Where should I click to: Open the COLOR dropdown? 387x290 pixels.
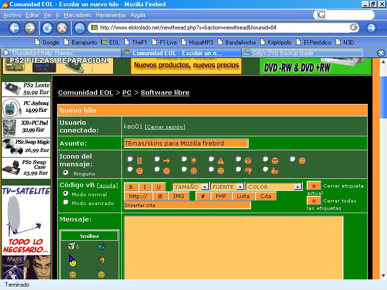(274, 187)
